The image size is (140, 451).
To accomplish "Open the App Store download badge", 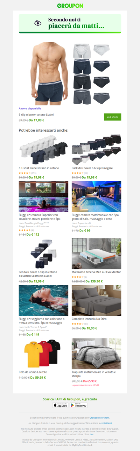I will click(61, 405).
